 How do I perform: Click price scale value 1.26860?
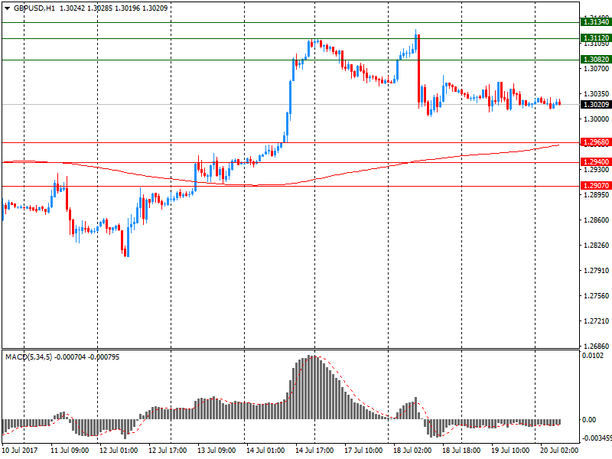(596, 347)
